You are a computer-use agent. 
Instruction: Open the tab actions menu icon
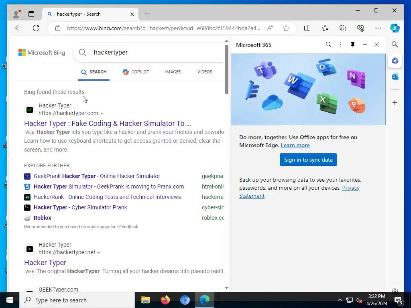click(x=31, y=14)
